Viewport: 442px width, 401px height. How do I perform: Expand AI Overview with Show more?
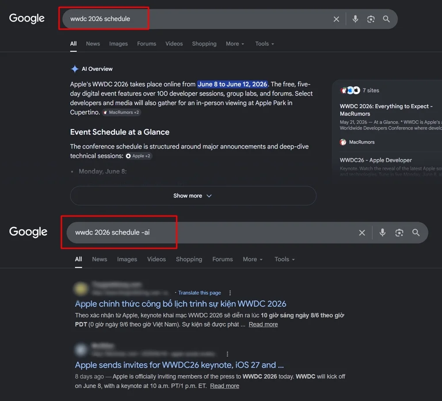(193, 196)
